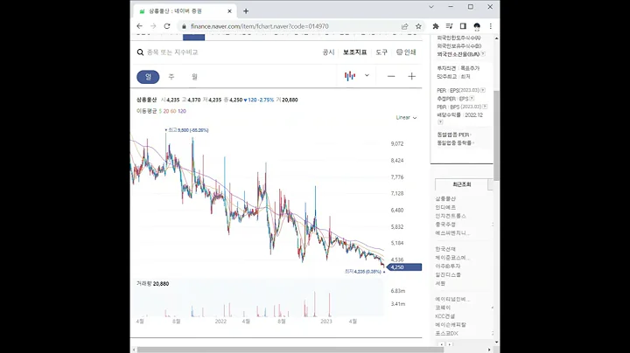Zoom out chart with minus icon
The height and width of the screenshot is (353, 630).
point(391,76)
